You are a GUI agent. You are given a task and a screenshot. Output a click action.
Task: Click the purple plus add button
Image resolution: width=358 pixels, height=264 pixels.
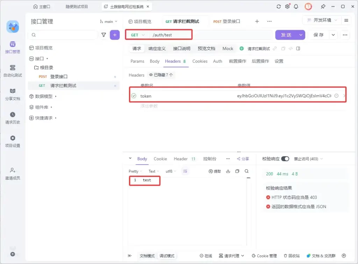(x=115, y=35)
